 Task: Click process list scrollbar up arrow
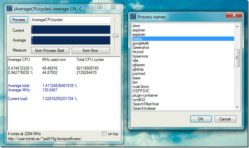(x=237, y=27)
